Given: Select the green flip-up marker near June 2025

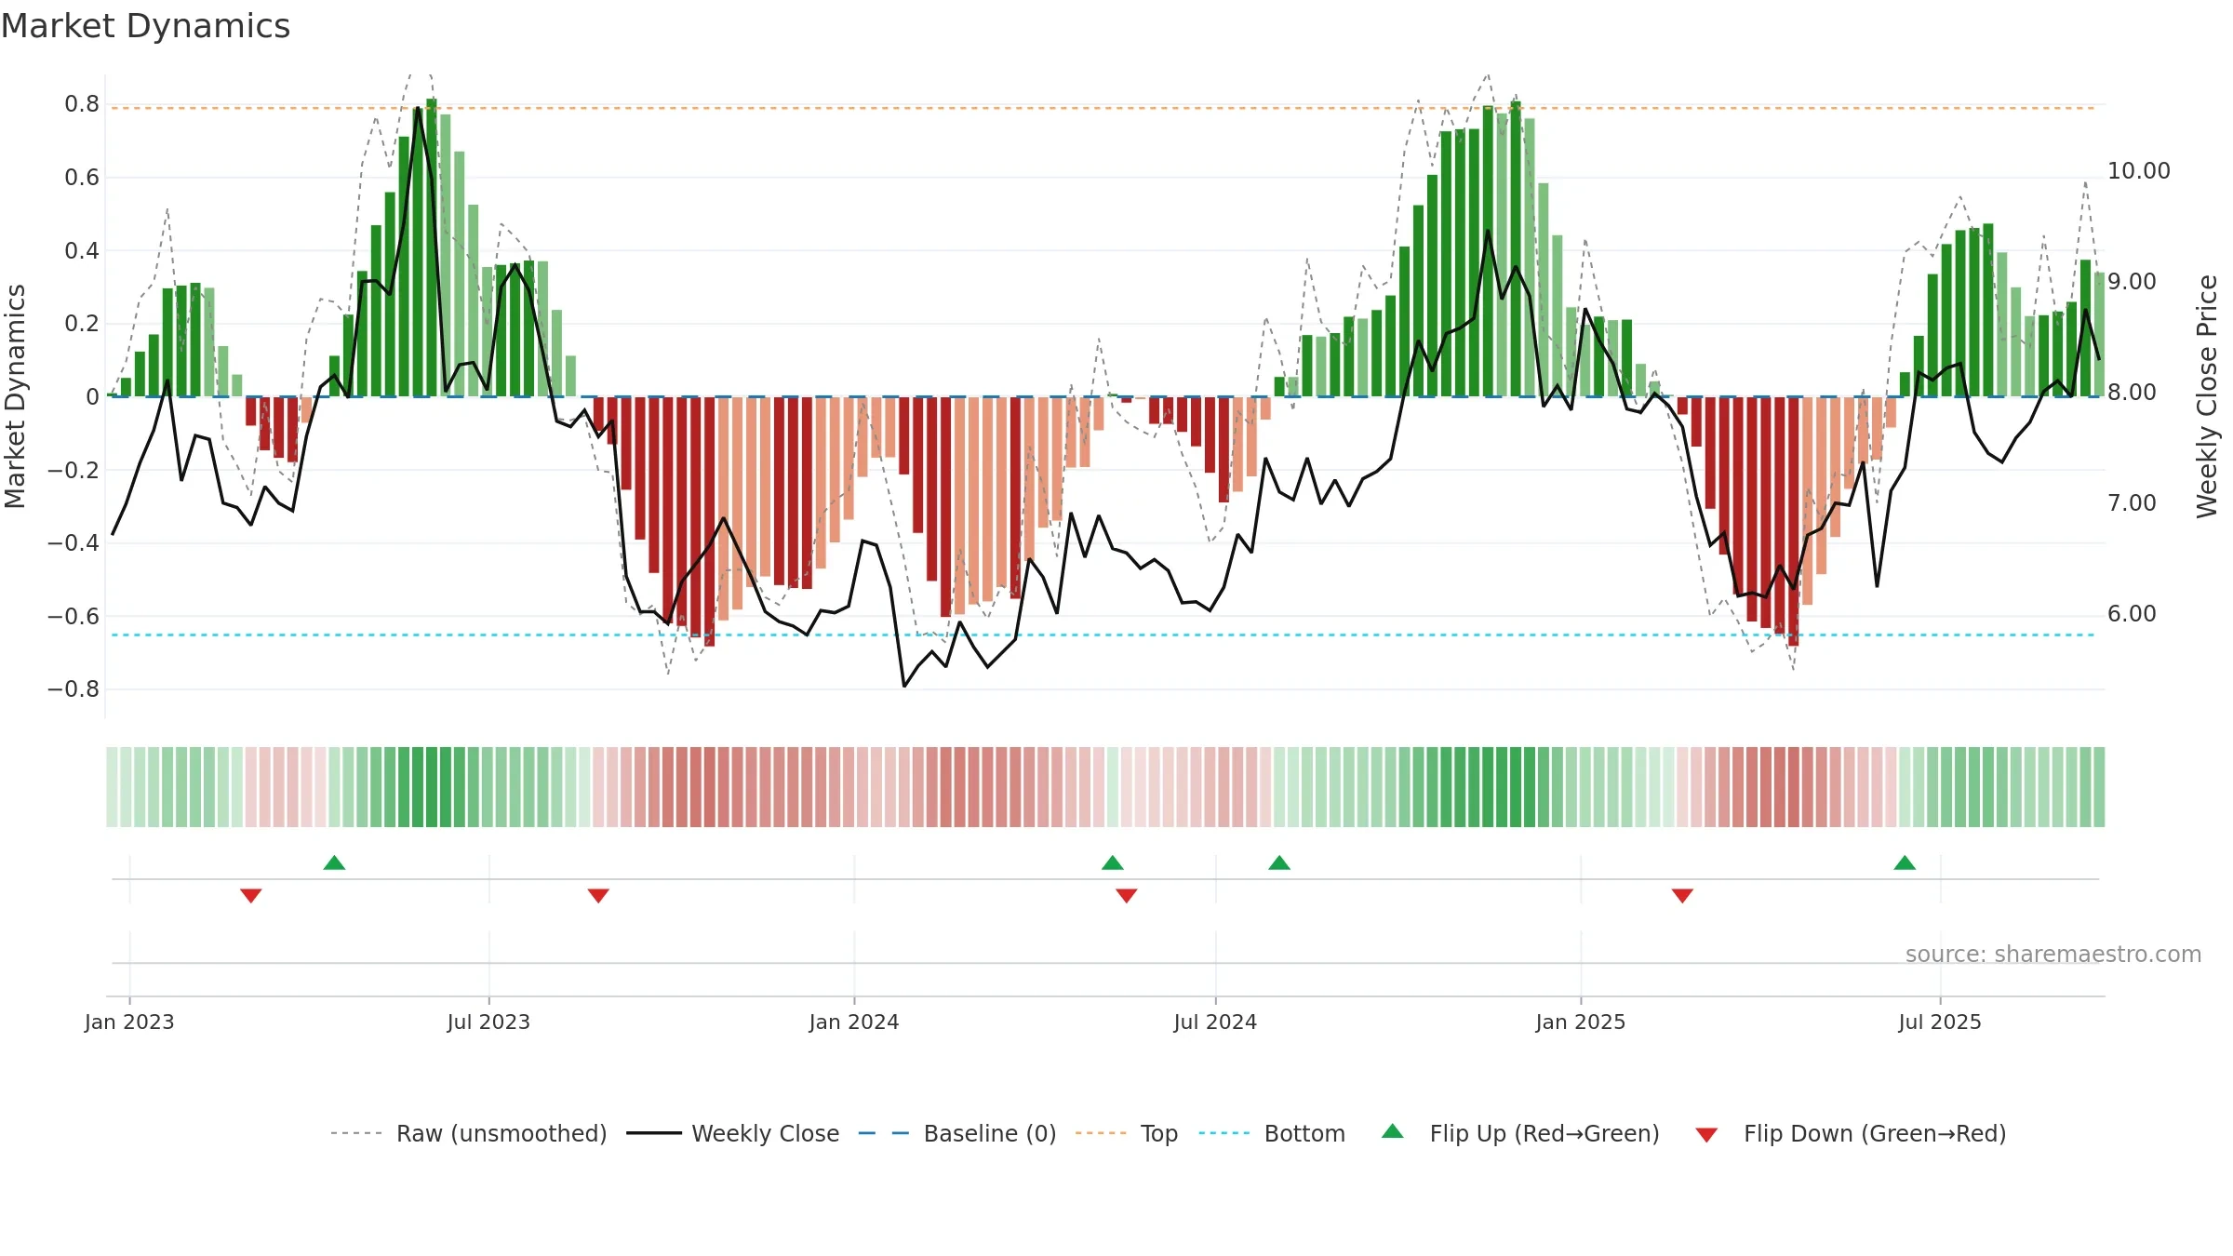Looking at the screenshot, I should click(1905, 862).
